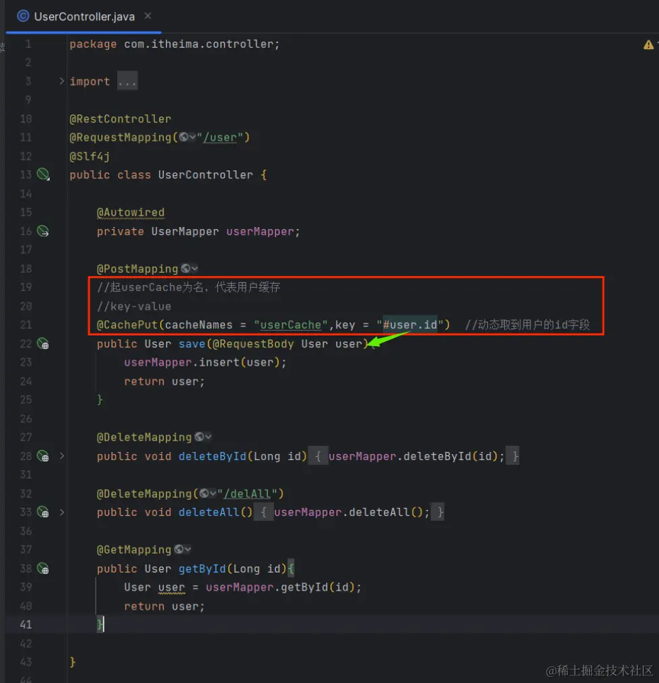Follow the /delAll mapping link
This screenshot has width=659, height=683.
[x=247, y=494]
